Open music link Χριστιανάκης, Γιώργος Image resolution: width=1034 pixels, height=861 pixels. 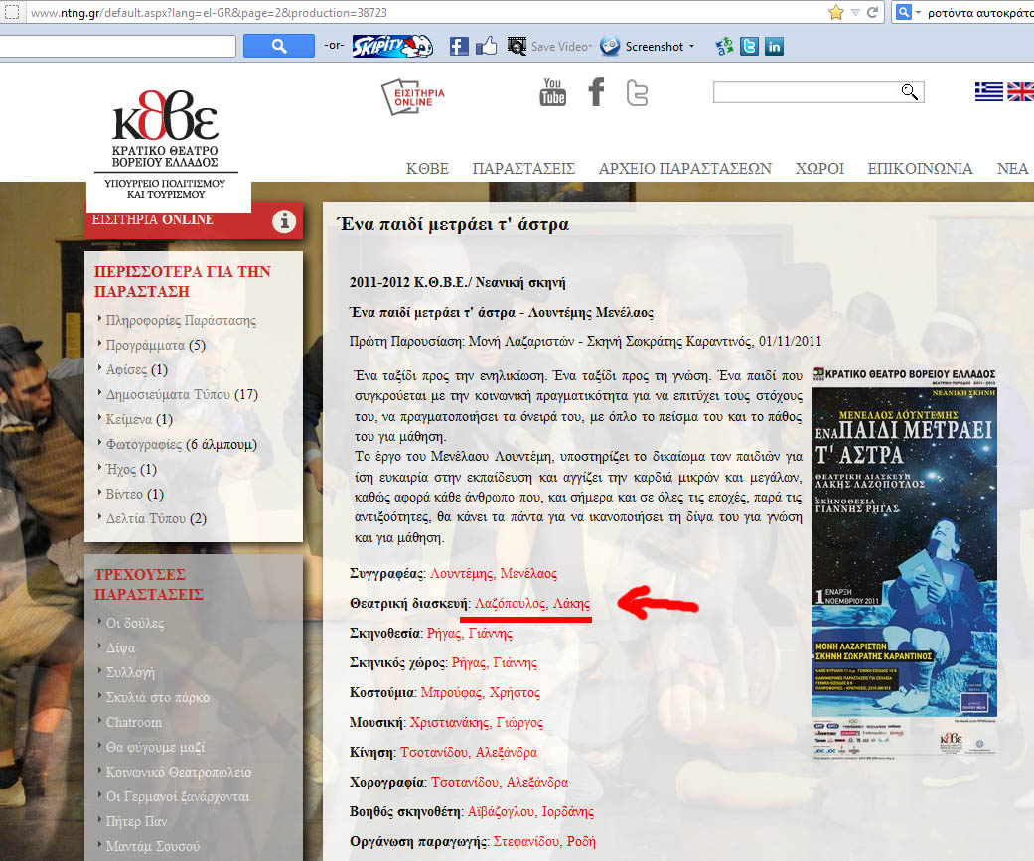pos(476,723)
